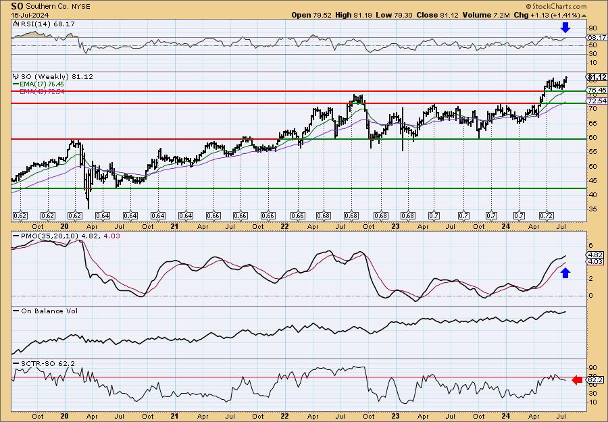Click the 65 price level on the right axis
This screenshot has height=422, width=608.
pyautogui.click(x=592, y=124)
